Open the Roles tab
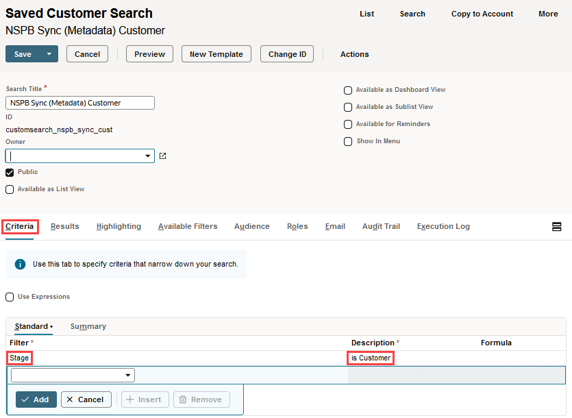The width and height of the screenshot is (572, 418). (297, 226)
